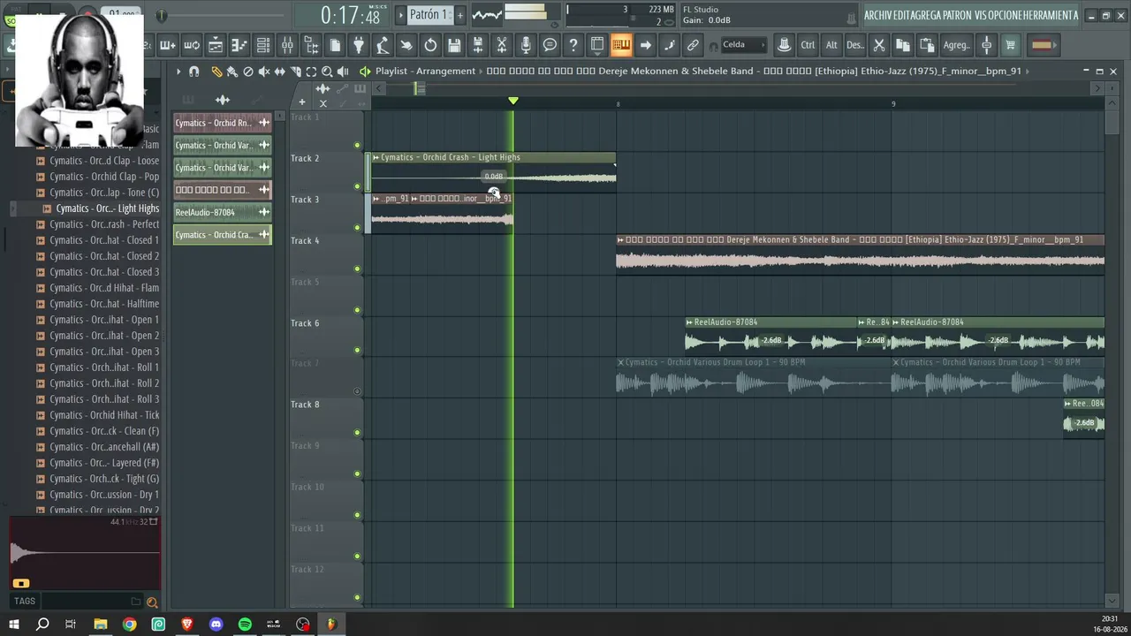Toggle the orange typing keyboard to piano button

[621, 45]
